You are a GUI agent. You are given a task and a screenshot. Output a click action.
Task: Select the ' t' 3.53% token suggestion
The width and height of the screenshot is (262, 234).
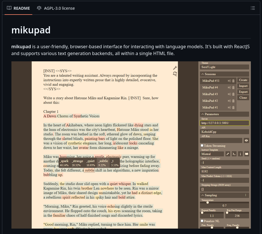[x=115, y=163]
